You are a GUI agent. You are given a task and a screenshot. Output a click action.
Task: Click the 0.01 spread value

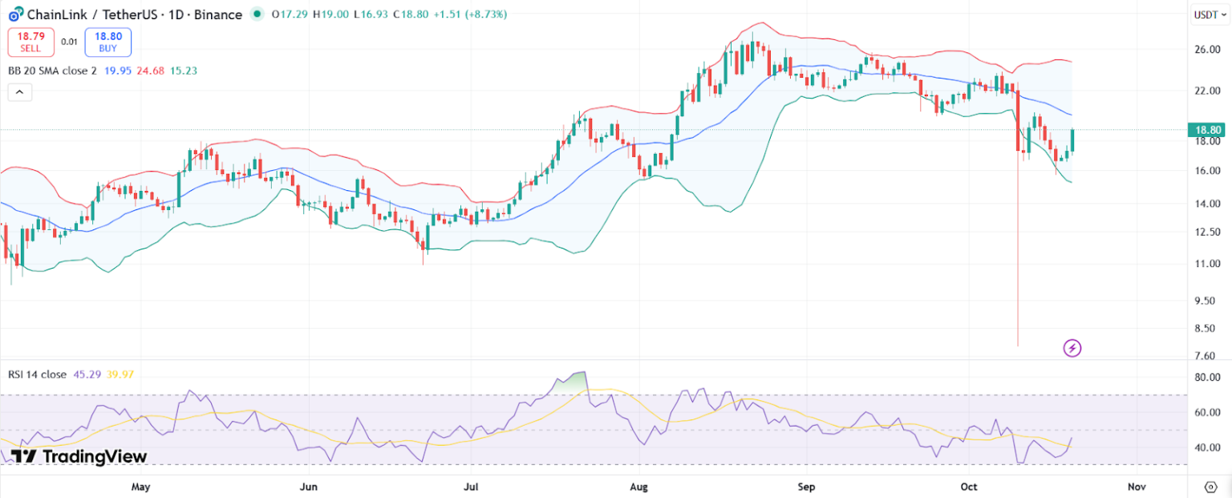pyautogui.click(x=70, y=42)
